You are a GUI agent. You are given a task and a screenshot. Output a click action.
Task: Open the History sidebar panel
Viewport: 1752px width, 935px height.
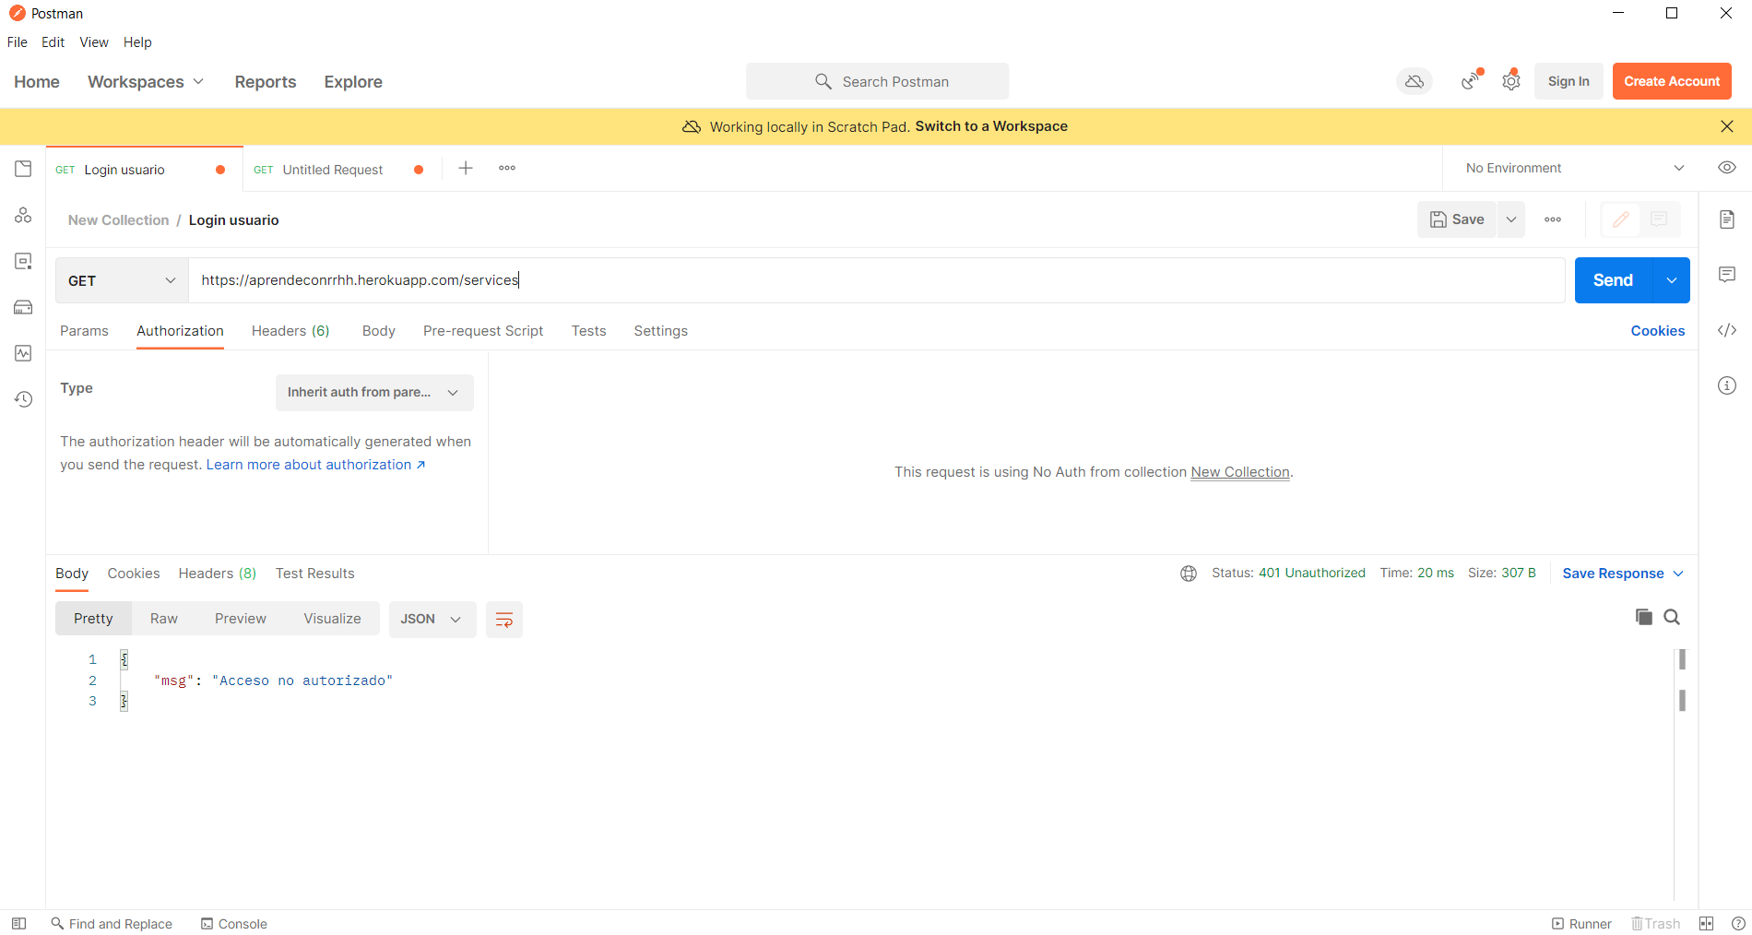click(23, 399)
